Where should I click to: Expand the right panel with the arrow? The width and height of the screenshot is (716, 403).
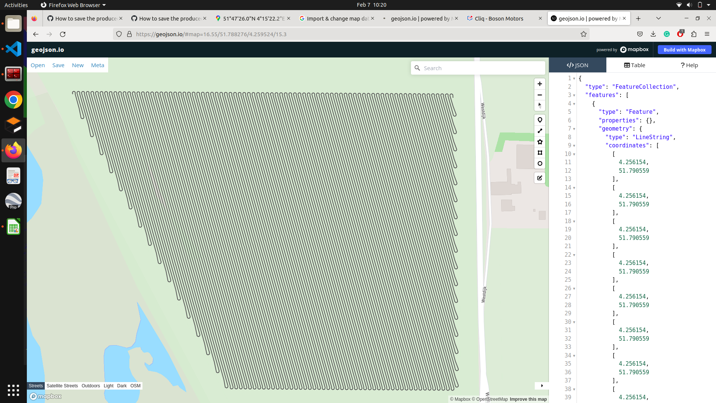click(542, 385)
